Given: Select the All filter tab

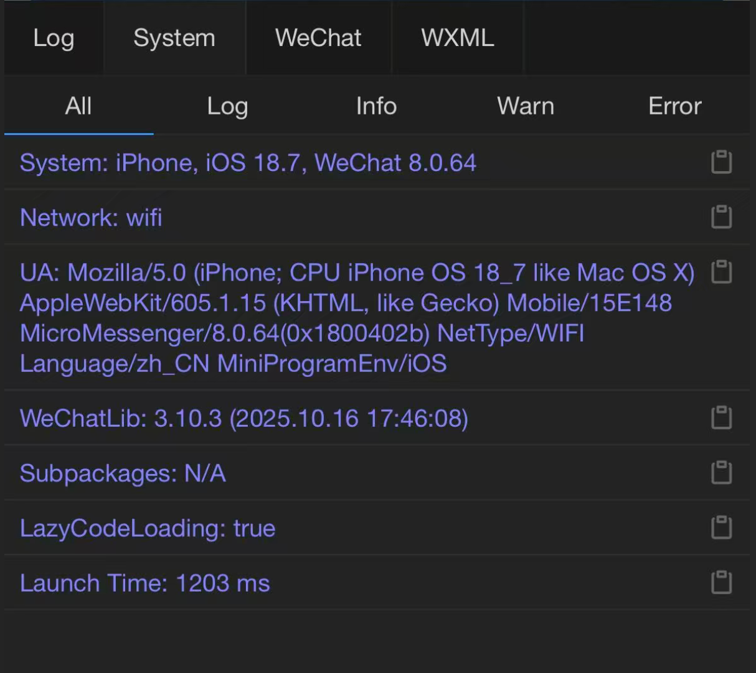Looking at the screenshot, I should [x=78, y=106].
